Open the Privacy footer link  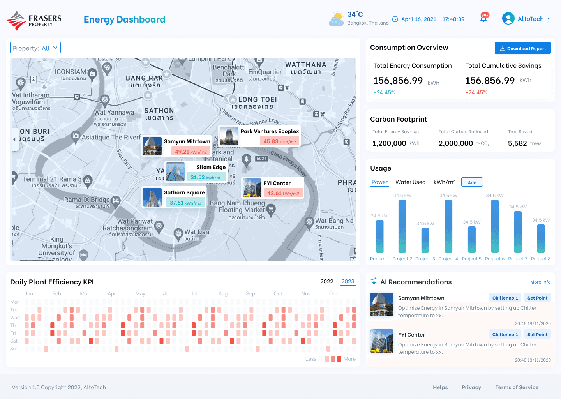[471, 387]
